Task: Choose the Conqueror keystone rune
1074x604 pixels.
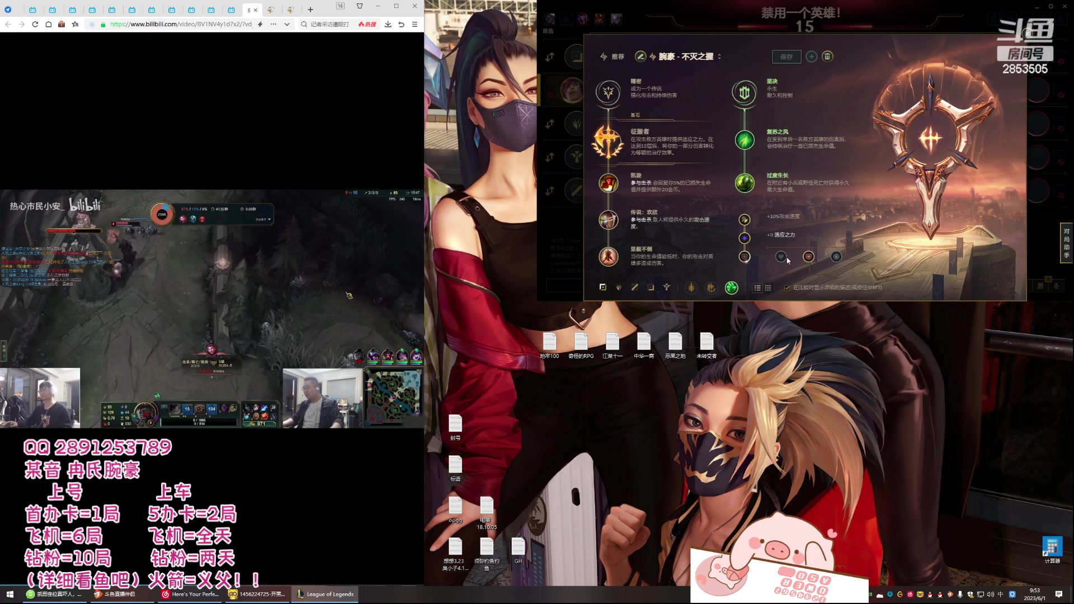Action: coord(608,141)
